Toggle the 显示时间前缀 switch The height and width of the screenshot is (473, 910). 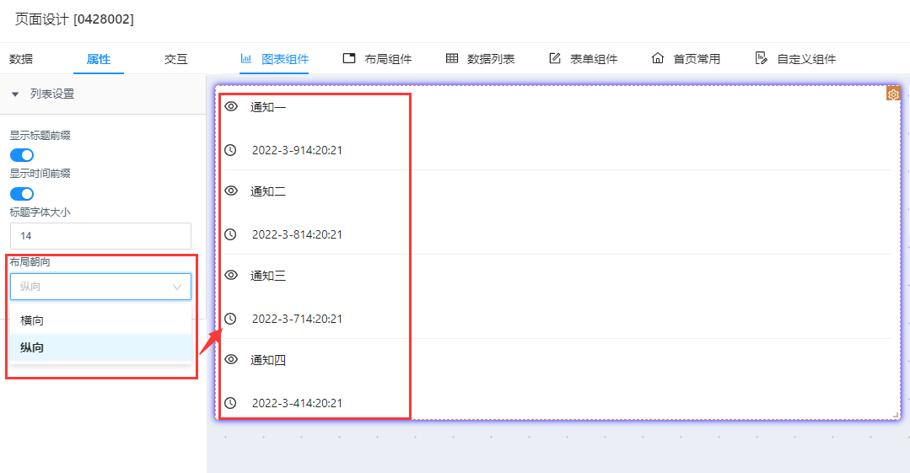coord(22,194)
